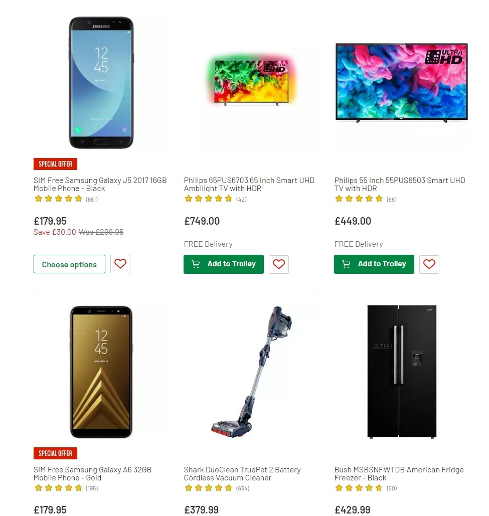Click the (634) review count for the Shark vacuum
The height and width of the screenshot is (516, 489).
(241, 488)
